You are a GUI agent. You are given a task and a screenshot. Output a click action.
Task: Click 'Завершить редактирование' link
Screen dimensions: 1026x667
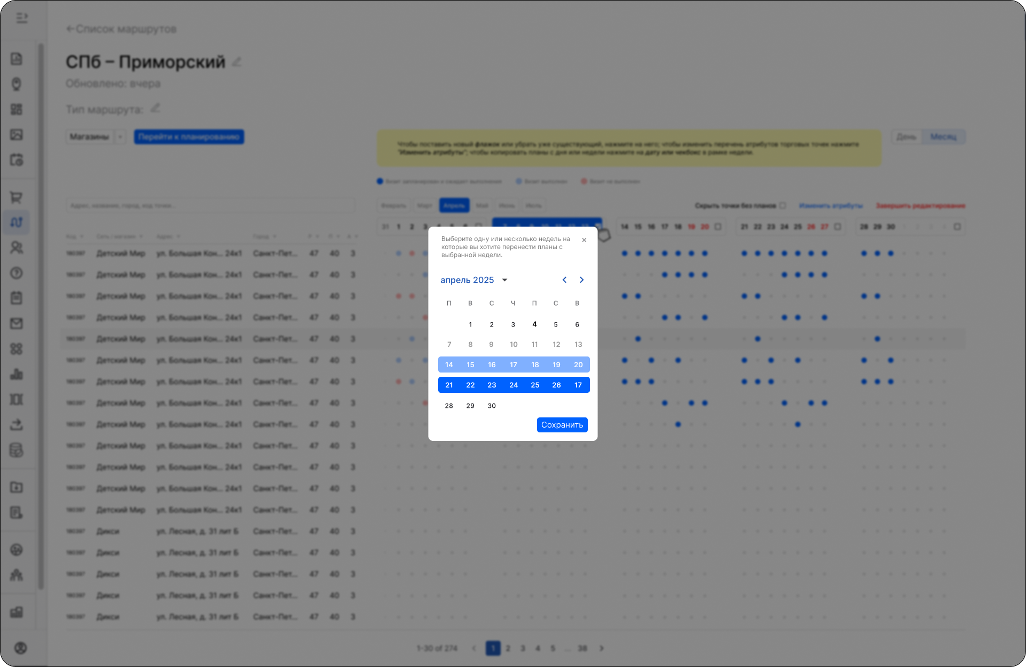[x=920, y=206]
